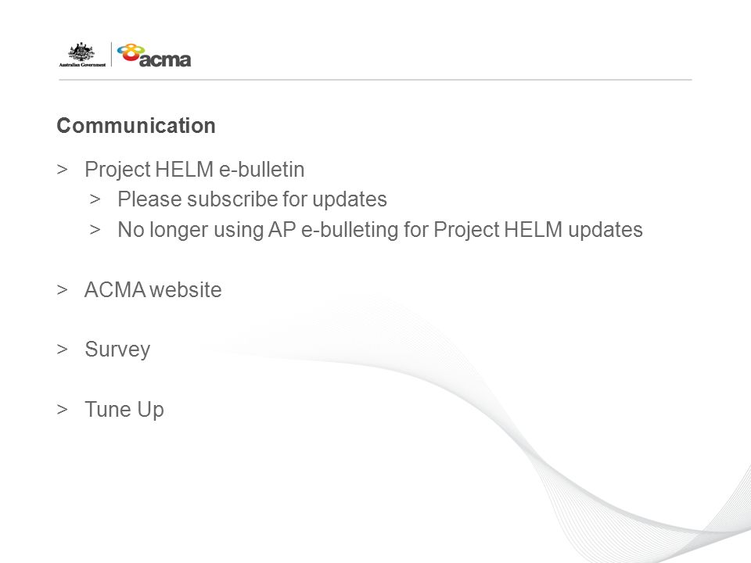
Task: Click the ACMA colorful logo
Action: point(154,55)
